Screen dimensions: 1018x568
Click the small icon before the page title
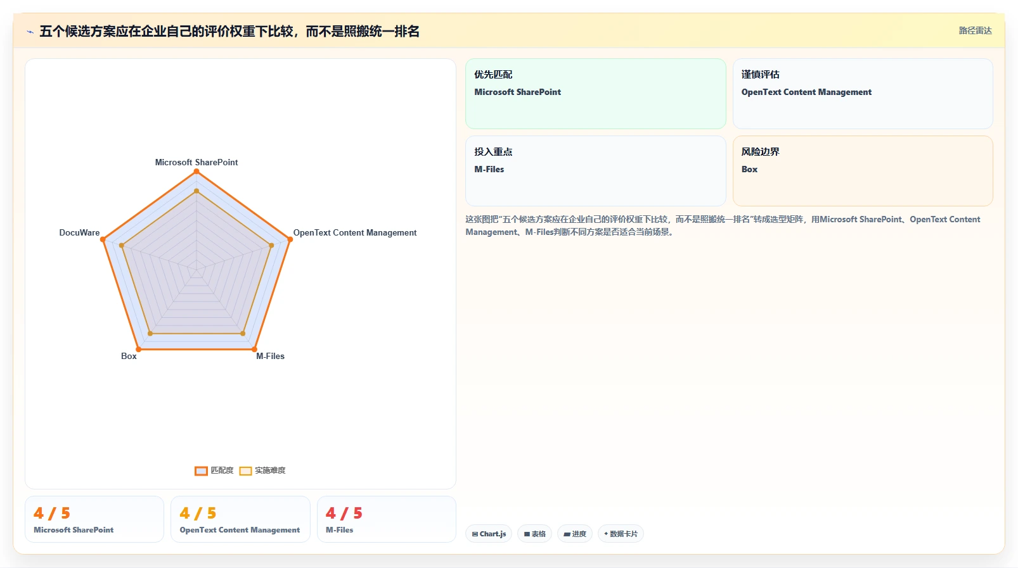click(30, 32)
